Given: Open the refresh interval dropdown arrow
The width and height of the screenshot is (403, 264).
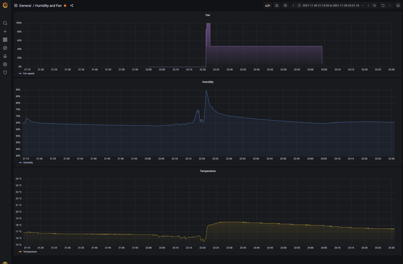Looking at the screenshot, I should tap(389, 6).
